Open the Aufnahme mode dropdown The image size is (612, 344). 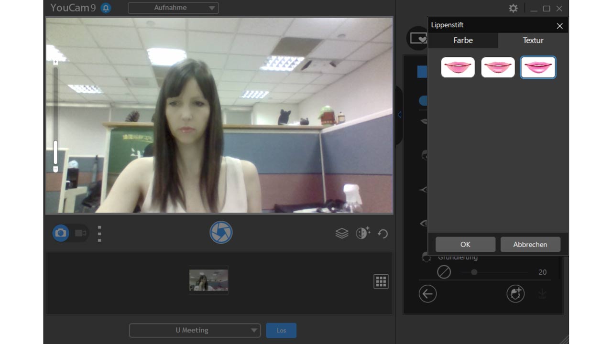click(173, 8)
